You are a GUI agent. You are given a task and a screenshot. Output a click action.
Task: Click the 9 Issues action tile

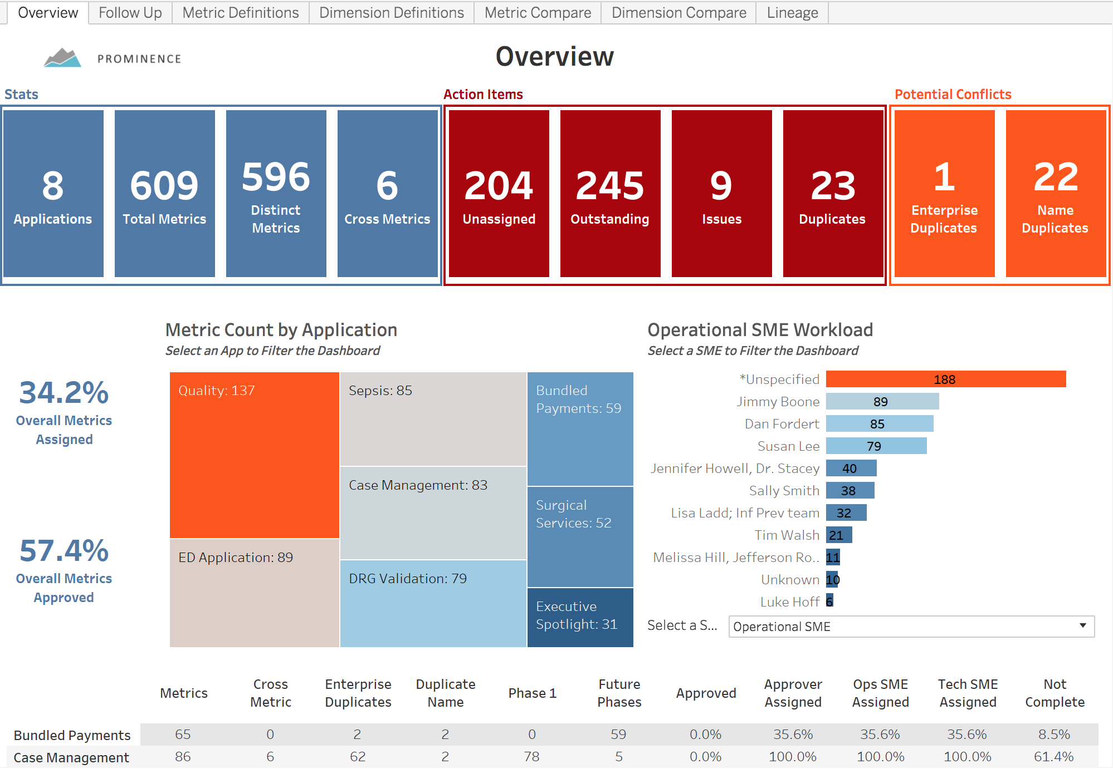(721, 193)
